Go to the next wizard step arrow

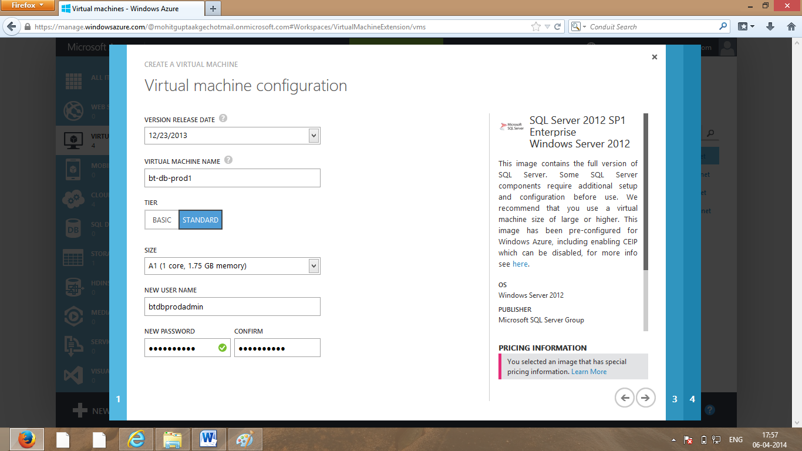[645, 398]
